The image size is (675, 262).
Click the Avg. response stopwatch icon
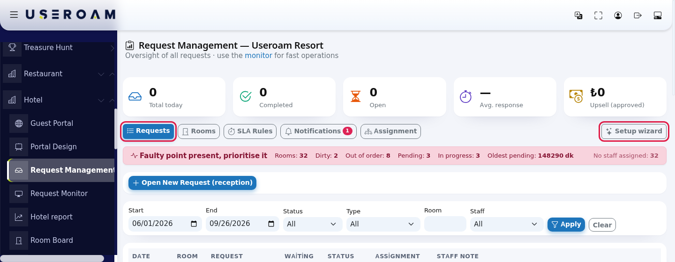point(465,96)
